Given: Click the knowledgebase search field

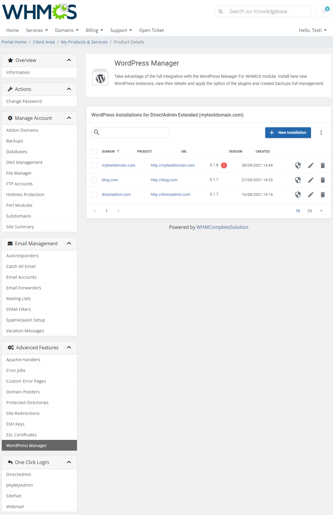Looking at the screenshot, I should coord(263,11).
